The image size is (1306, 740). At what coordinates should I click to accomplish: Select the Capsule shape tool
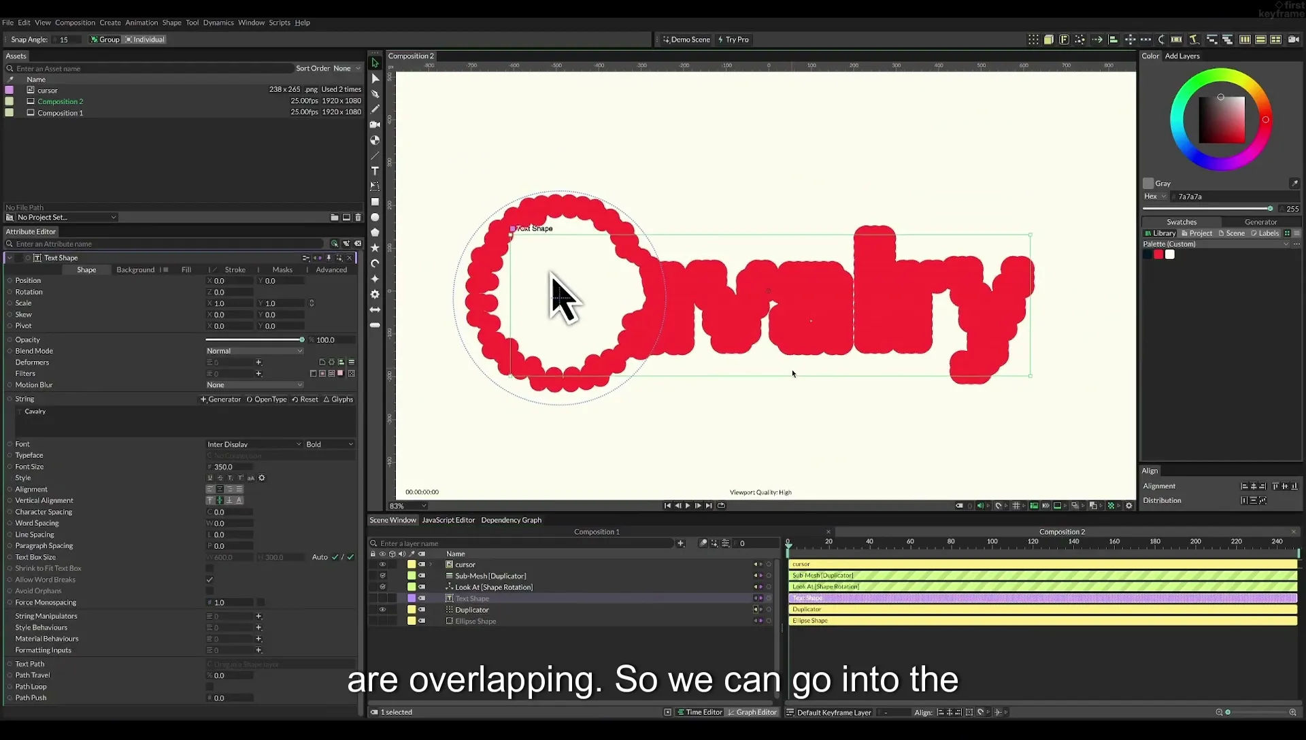point(375,325)
